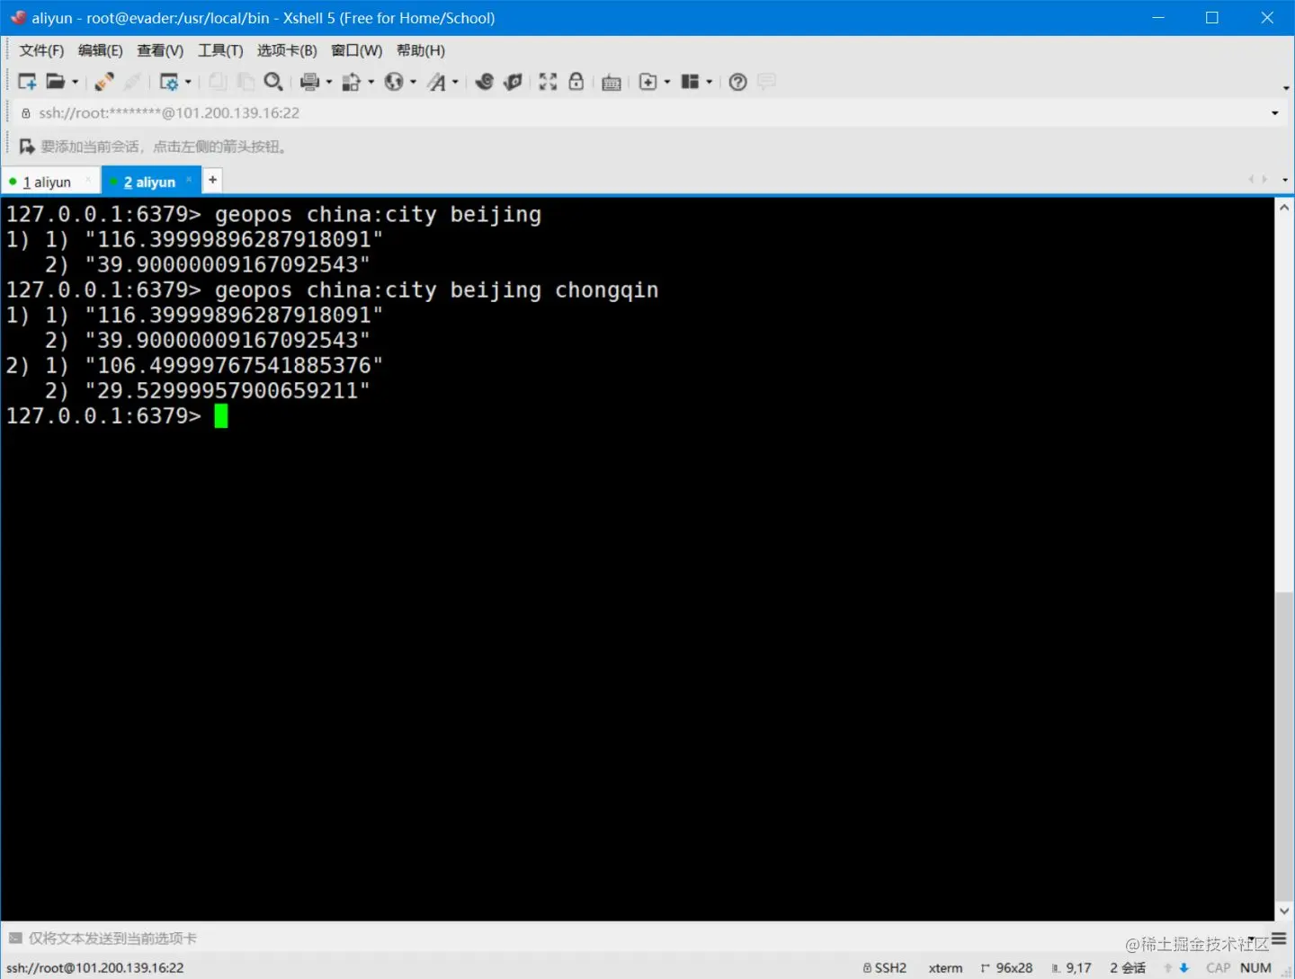Screen dimensions: 1295x979
Task: Expand the file transfer dropdown arrow
Action: (371, 82)
